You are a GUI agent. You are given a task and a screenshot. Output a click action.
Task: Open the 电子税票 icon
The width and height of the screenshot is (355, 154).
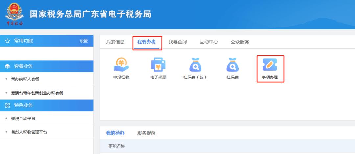tap(158, 65)
